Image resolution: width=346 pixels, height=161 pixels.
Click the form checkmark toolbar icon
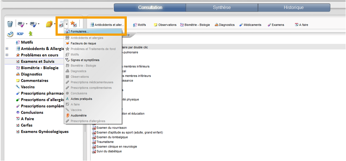pos(61,24)
